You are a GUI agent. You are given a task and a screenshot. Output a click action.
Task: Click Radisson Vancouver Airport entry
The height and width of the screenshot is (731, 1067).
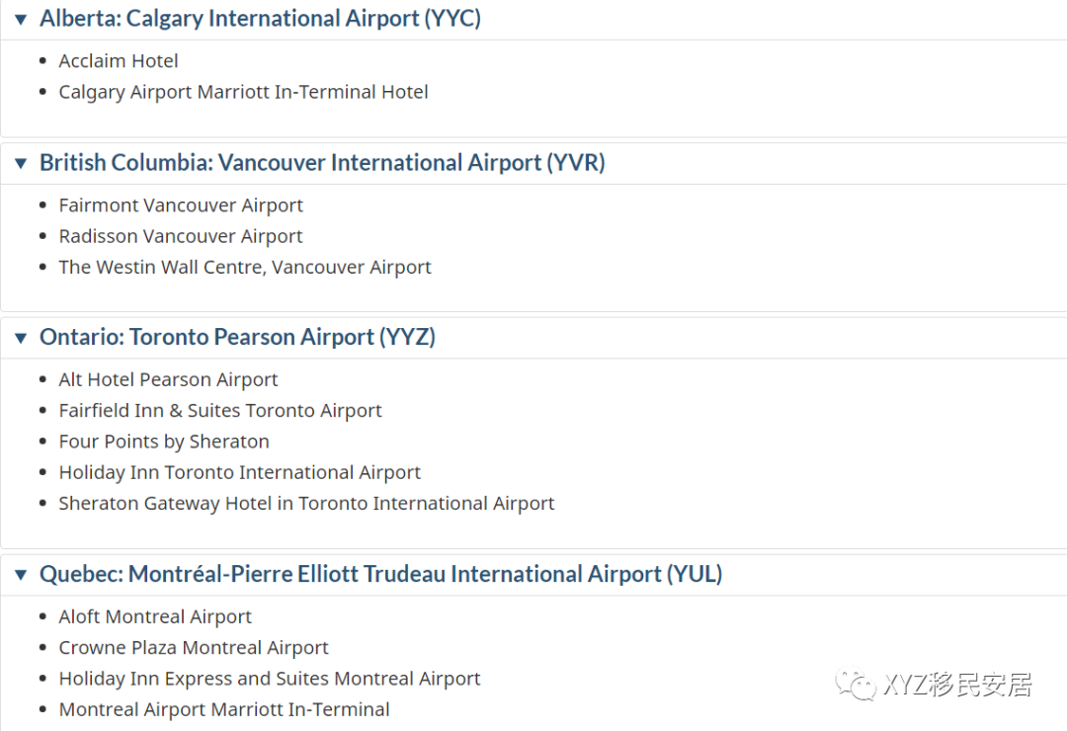point(181,236)
